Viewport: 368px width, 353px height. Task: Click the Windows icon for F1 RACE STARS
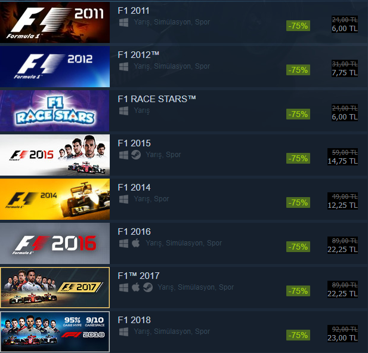point(123,111)
